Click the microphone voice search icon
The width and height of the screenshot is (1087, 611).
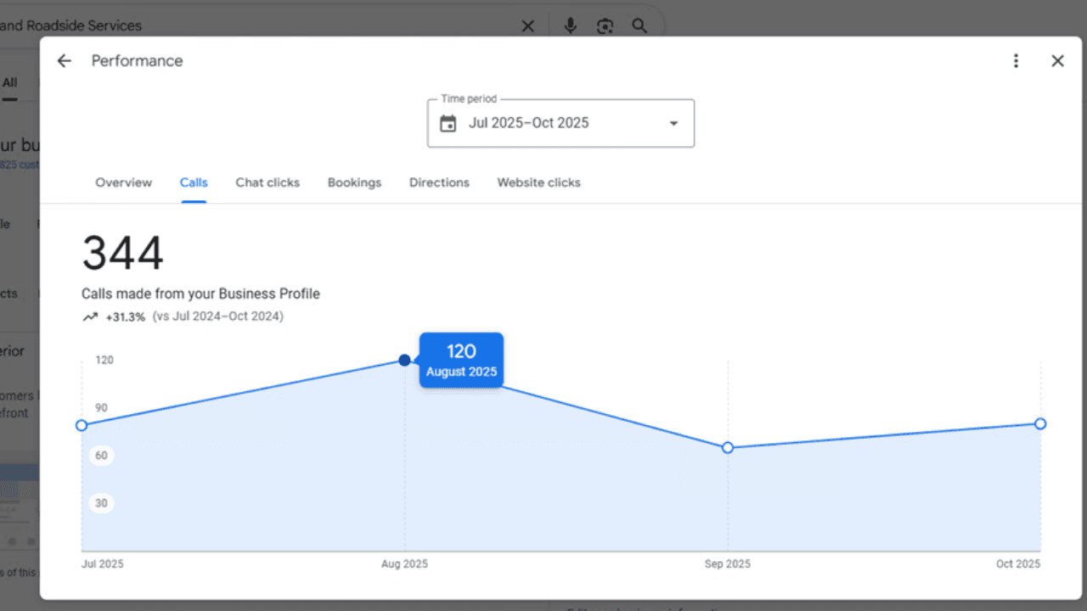[570, 25]
